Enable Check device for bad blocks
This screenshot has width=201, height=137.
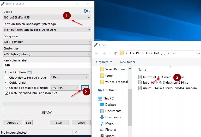pyautogui.click(x=7, y=77)
